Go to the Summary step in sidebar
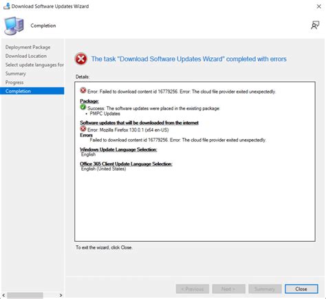The height and width of the screenshot is (299, 326). [16, 74]
